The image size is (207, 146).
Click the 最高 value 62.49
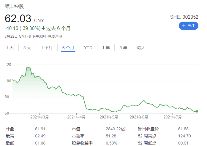pos(40,136)
